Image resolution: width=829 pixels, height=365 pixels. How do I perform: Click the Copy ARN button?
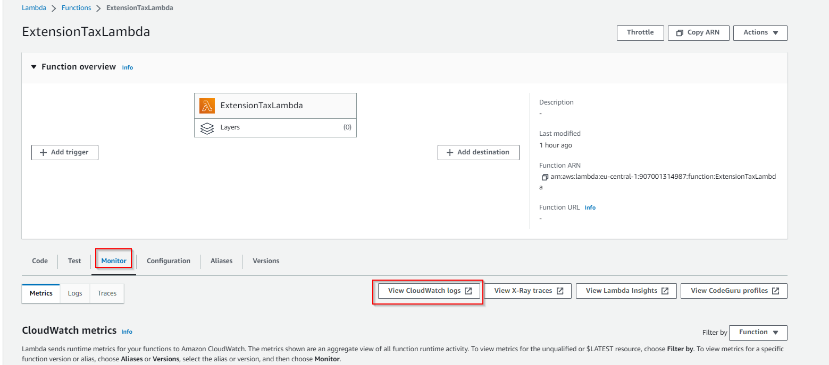(697, 32)
